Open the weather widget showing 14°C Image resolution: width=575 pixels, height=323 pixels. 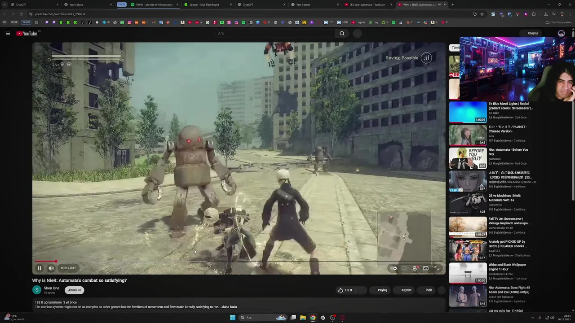pyautogui.click(x=15, y=318)
